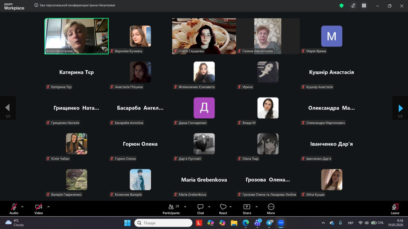Expand the Video options arrow
Screen dimensions: 408x229
click(48, 207)
